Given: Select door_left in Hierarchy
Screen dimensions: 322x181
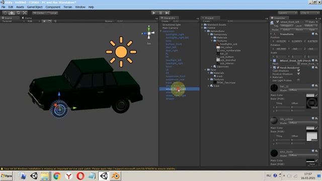Looking at the screenshot, I should 171,47.
